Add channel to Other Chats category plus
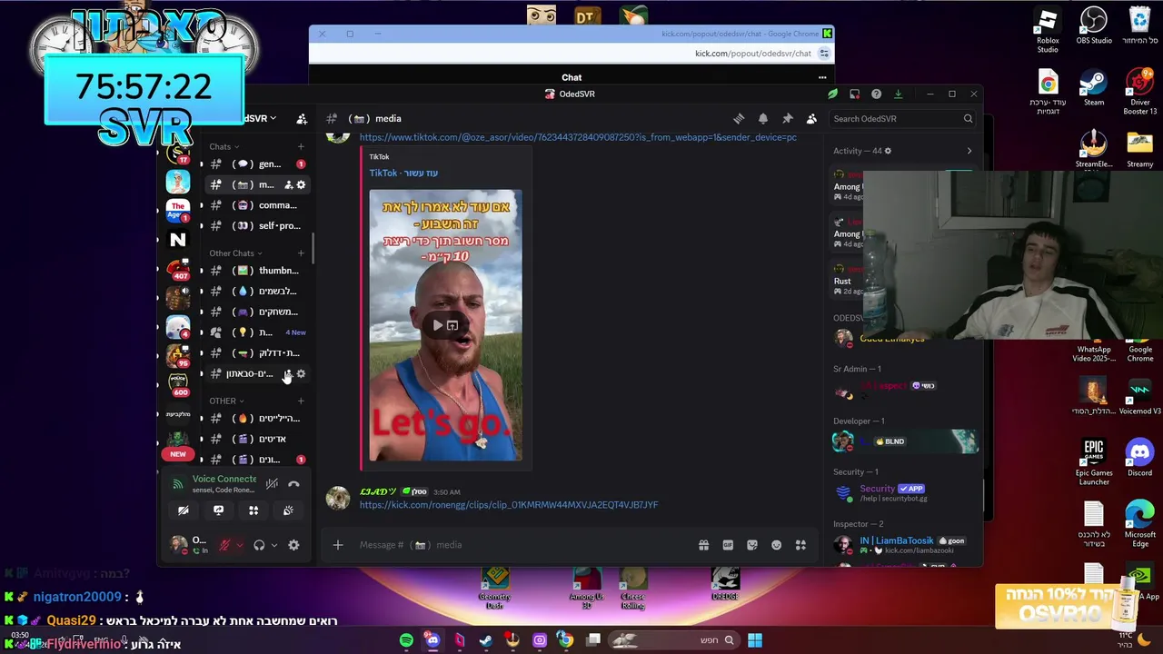Screen dimensions: 1163x654 tap(301, 253)
